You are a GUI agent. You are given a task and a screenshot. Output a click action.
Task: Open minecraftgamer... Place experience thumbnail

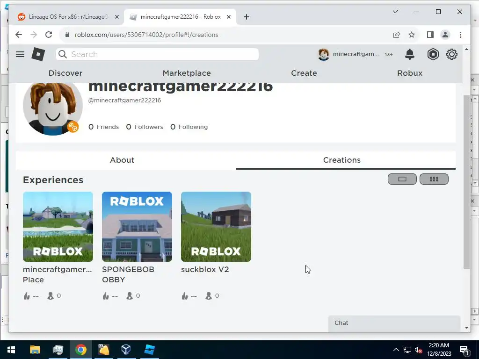click(x=58, y=227)
